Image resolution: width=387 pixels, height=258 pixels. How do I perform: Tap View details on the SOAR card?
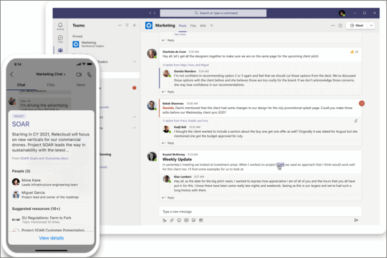click(51, 238)
